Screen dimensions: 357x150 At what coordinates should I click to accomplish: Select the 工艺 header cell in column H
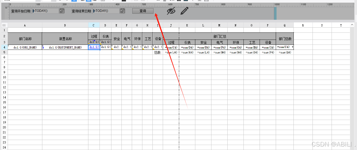[x=148, y=39]
